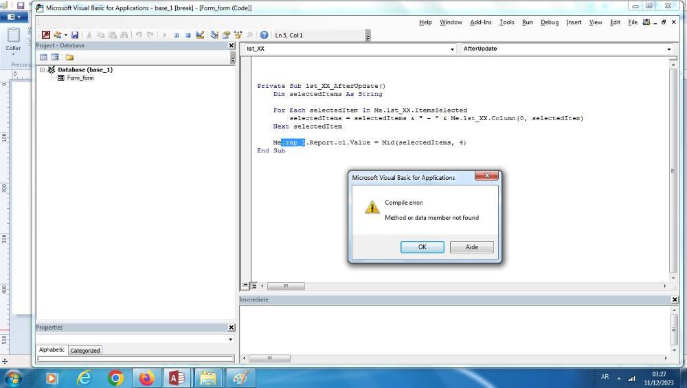This screenshot has height=388, width=687.
Task: Close the Properties pane
Action: click(232, 328)
